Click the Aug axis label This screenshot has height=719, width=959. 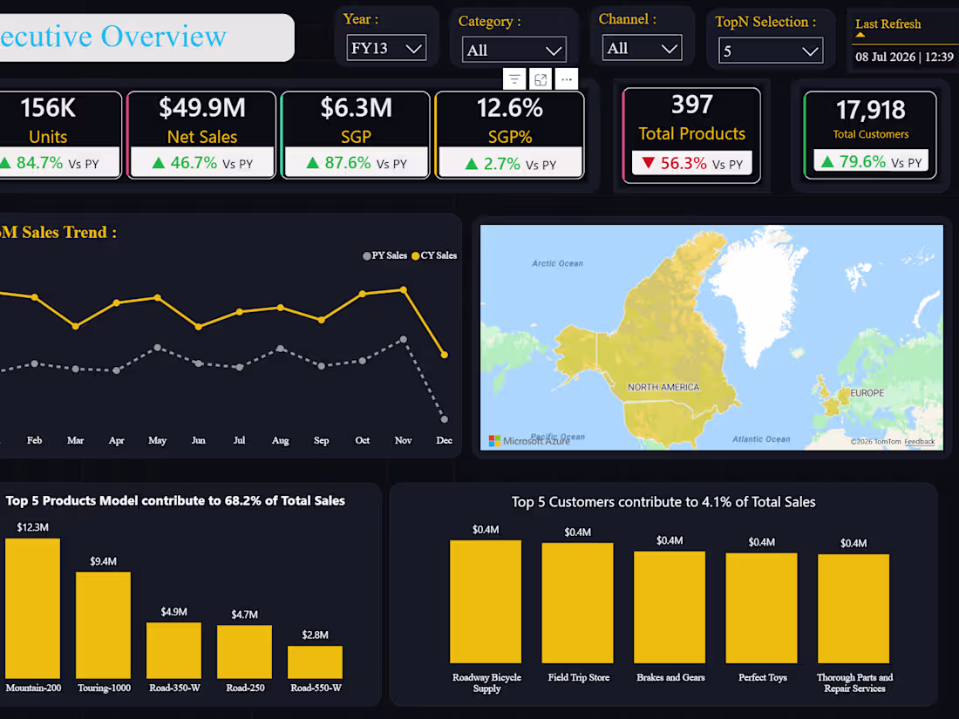pos(280,440)
